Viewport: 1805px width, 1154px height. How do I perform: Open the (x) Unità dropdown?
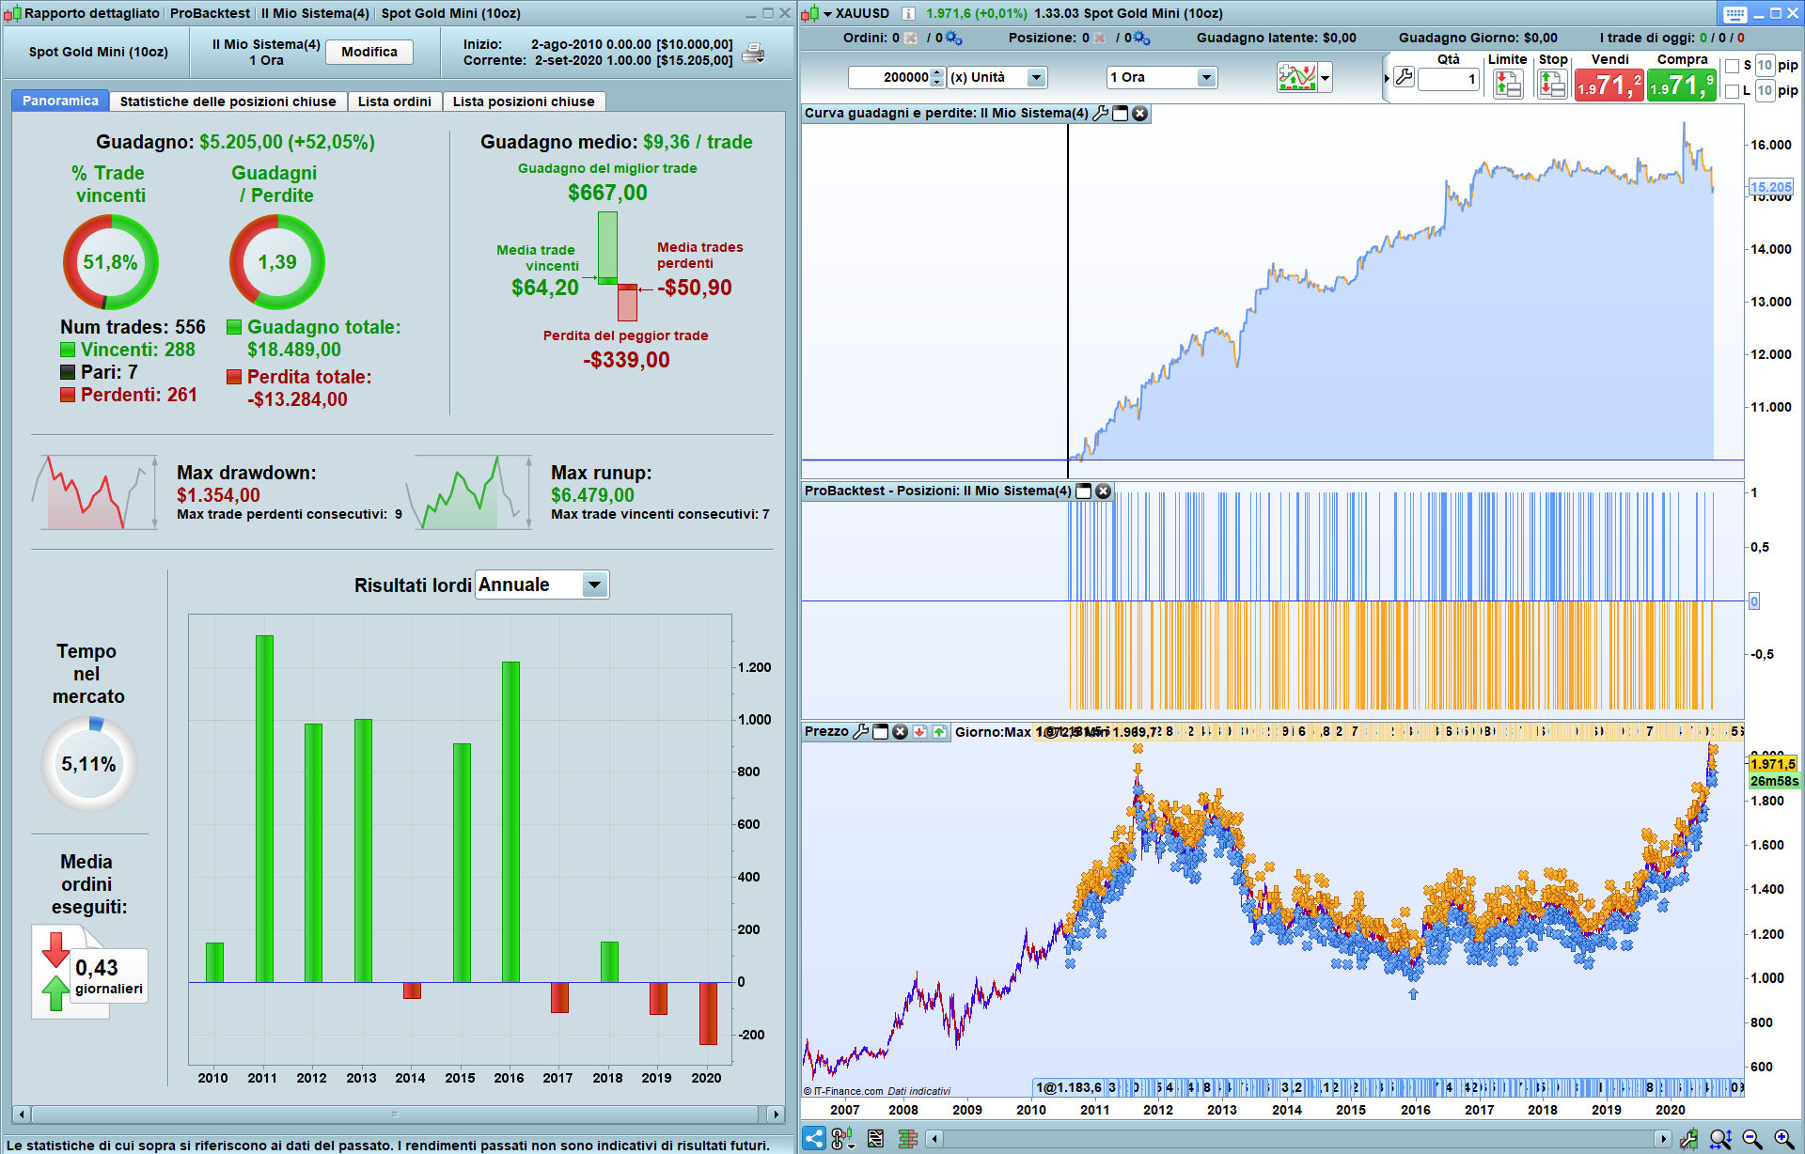(1036, 77)
